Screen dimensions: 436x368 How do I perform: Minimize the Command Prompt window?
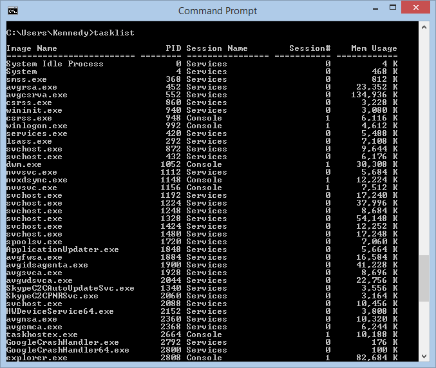click(375, 9)
